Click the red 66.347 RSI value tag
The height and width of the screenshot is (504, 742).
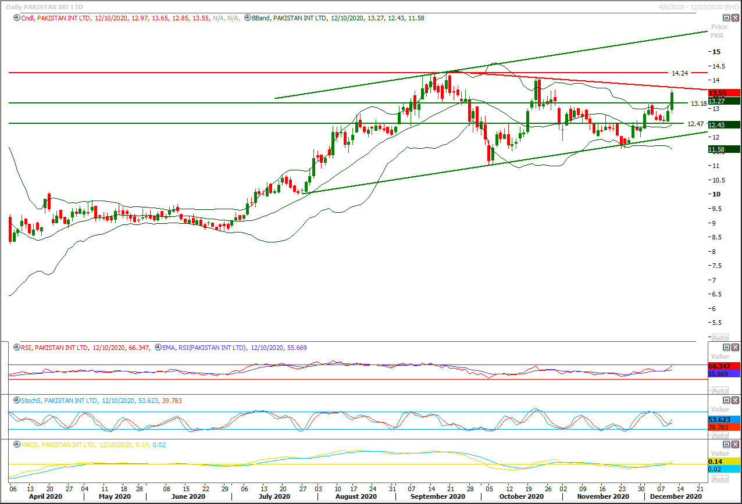tap(723, 366)
